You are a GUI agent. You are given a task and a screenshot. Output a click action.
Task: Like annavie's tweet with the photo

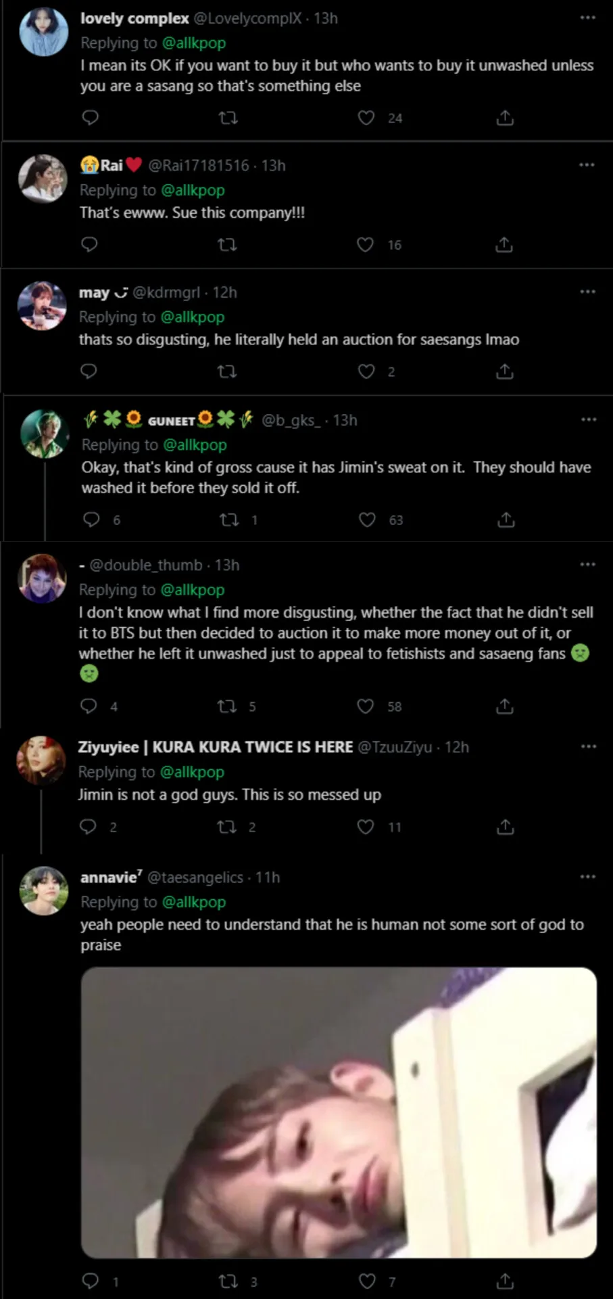pos(367,1281)
